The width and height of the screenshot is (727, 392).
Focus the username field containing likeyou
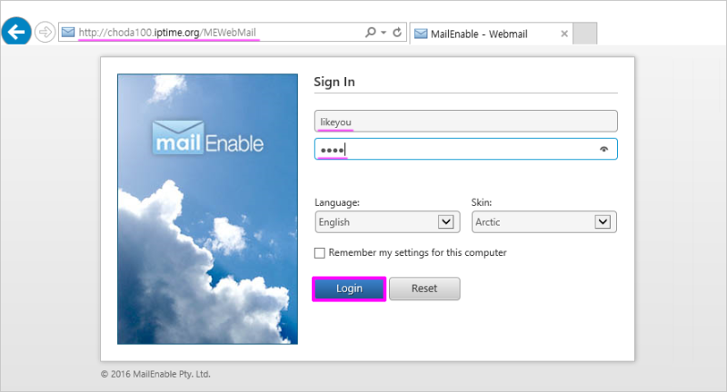[x=466, y=122]
